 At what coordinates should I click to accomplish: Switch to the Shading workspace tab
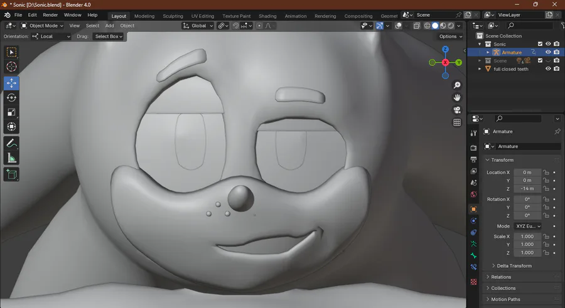click(x=267, y=16)
